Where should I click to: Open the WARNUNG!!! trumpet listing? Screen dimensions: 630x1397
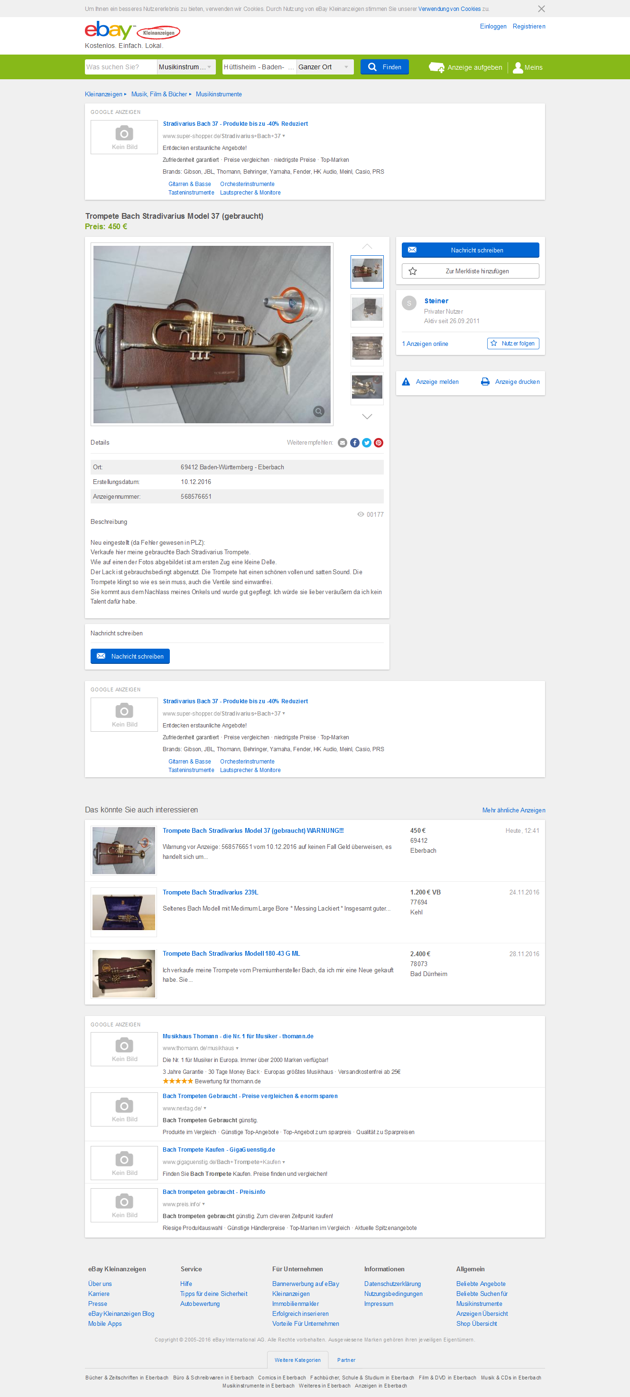click(x=253, y=830)
